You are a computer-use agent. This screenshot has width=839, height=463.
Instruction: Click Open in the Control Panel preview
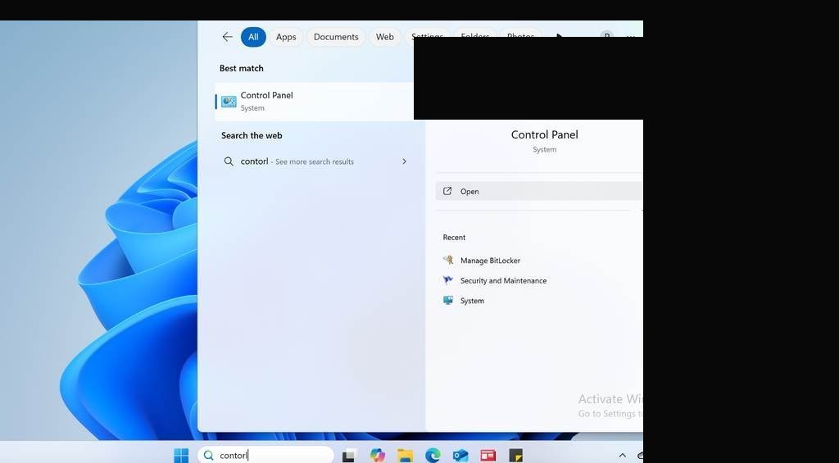(539, 191)
